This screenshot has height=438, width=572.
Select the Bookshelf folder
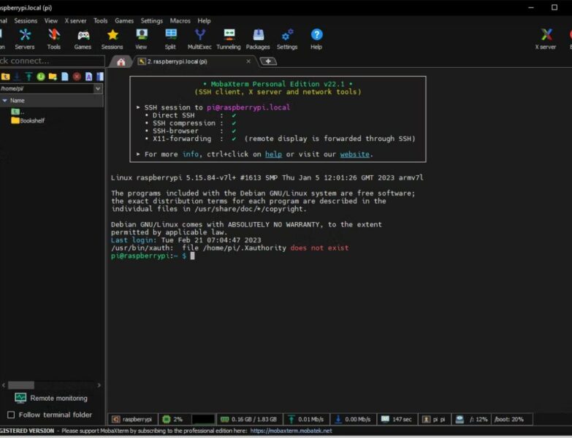[31, 120]
